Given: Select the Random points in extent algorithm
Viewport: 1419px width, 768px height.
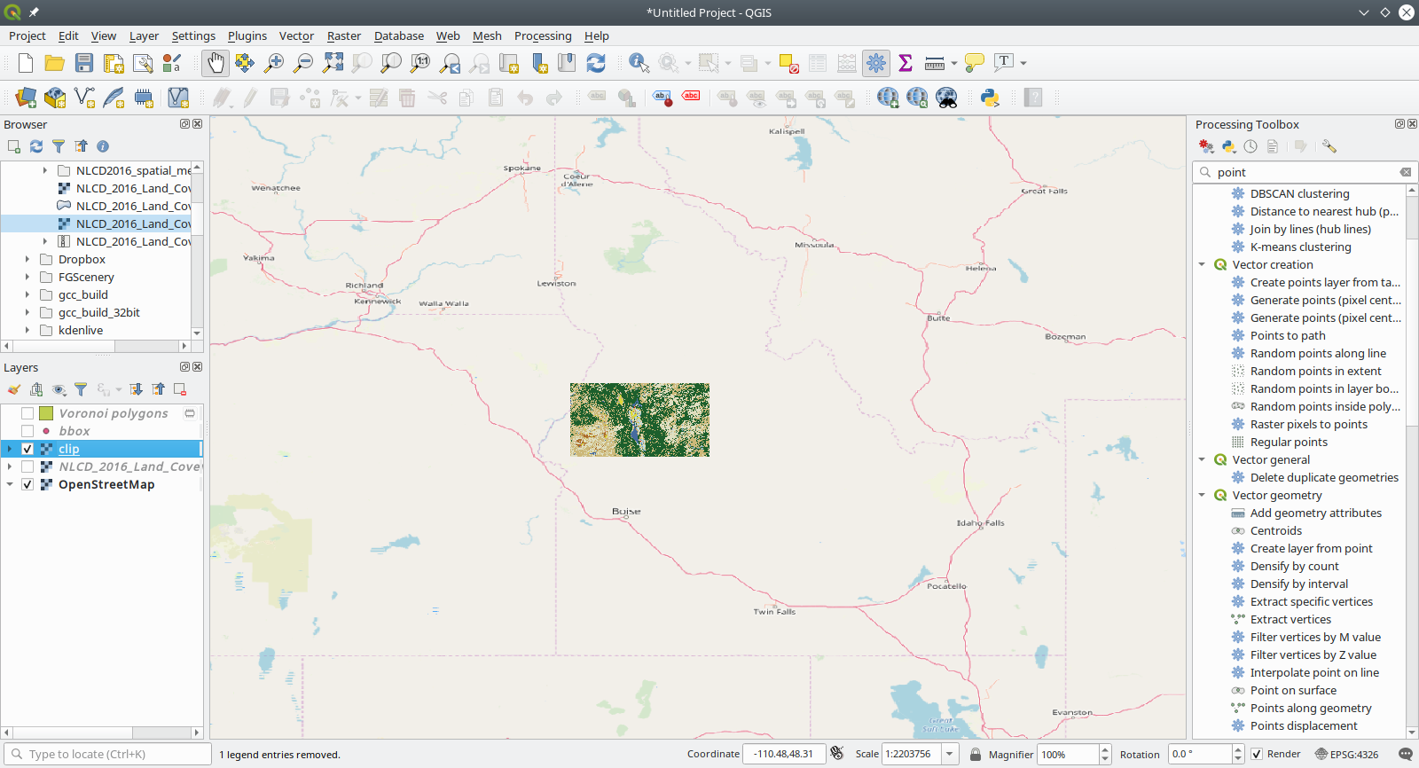Looking at the screenshot, I should [x=1315, y=371].
